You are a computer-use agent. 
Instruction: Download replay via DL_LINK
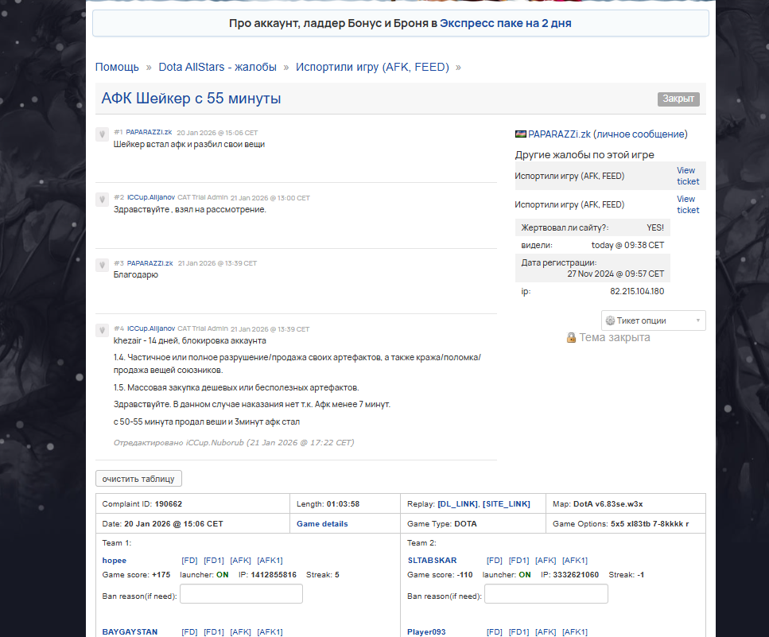coord(457,504)
